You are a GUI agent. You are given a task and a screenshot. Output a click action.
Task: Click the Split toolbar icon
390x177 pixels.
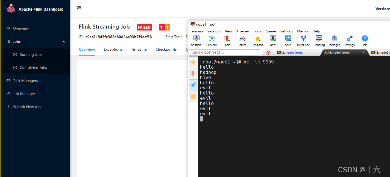click(x=288, y=41)
